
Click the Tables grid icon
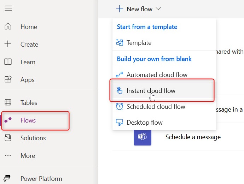[x=8, y=102]
